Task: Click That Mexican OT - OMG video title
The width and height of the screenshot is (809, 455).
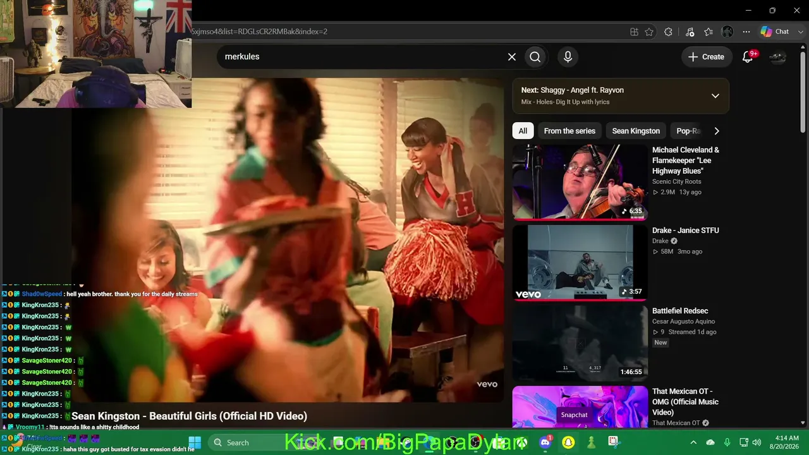Action: 685,401
